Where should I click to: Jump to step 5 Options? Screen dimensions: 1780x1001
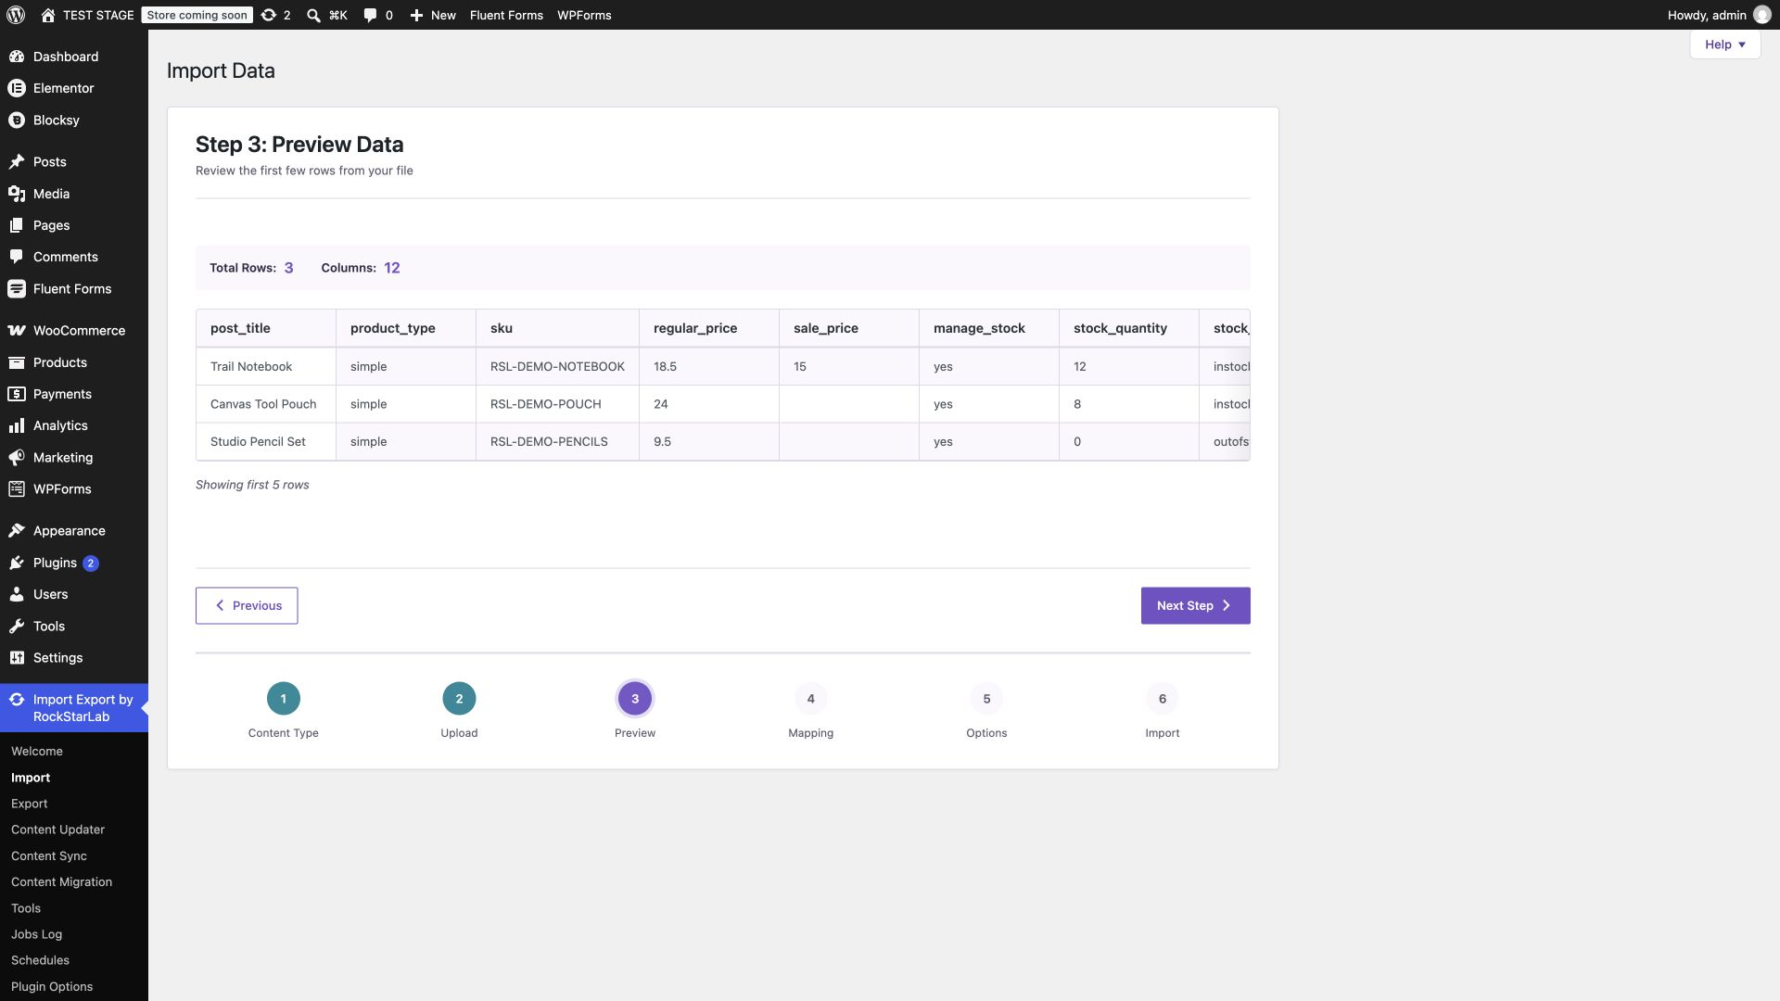(986, 699)
